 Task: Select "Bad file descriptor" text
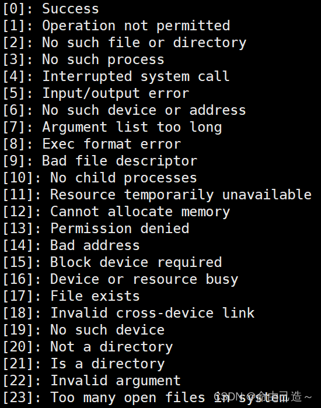pyautogui.click(x=120, y=161)
